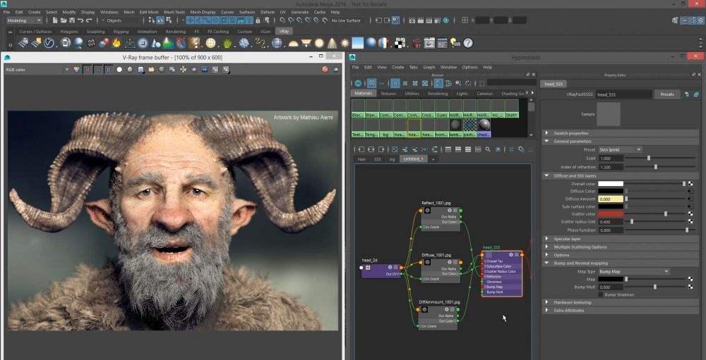Viewport: 706px width, 360px height.
Task: Open the Preset Skin (pink) dropdown
Action: coord(620,149)
